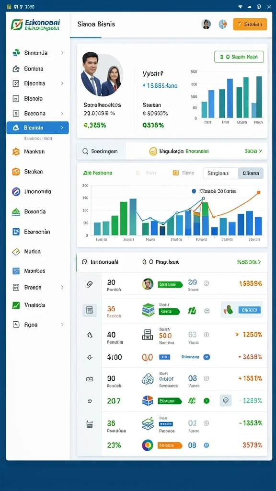Select the highlighted Bisnis menu item

coord(37,128)
